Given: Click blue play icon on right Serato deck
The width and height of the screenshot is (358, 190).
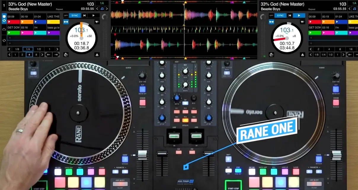Looking at the screenshot, I should coord(299,15).
